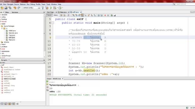Viewport: 195px width, 109px height.
Task: Select the Libraries node in project tree
Action: [6, 42]
